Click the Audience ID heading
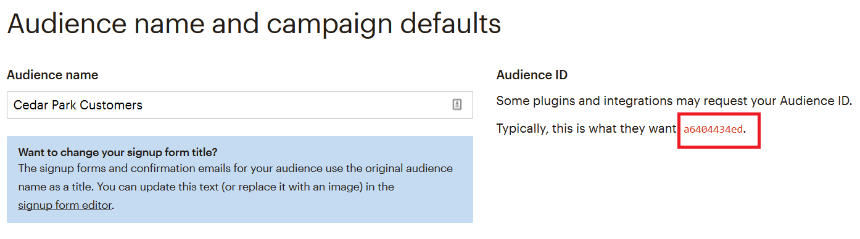The width and height of the screenshot is (860, 239). [532, 75]
